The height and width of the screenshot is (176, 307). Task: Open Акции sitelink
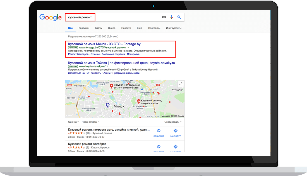coord(107,73)
